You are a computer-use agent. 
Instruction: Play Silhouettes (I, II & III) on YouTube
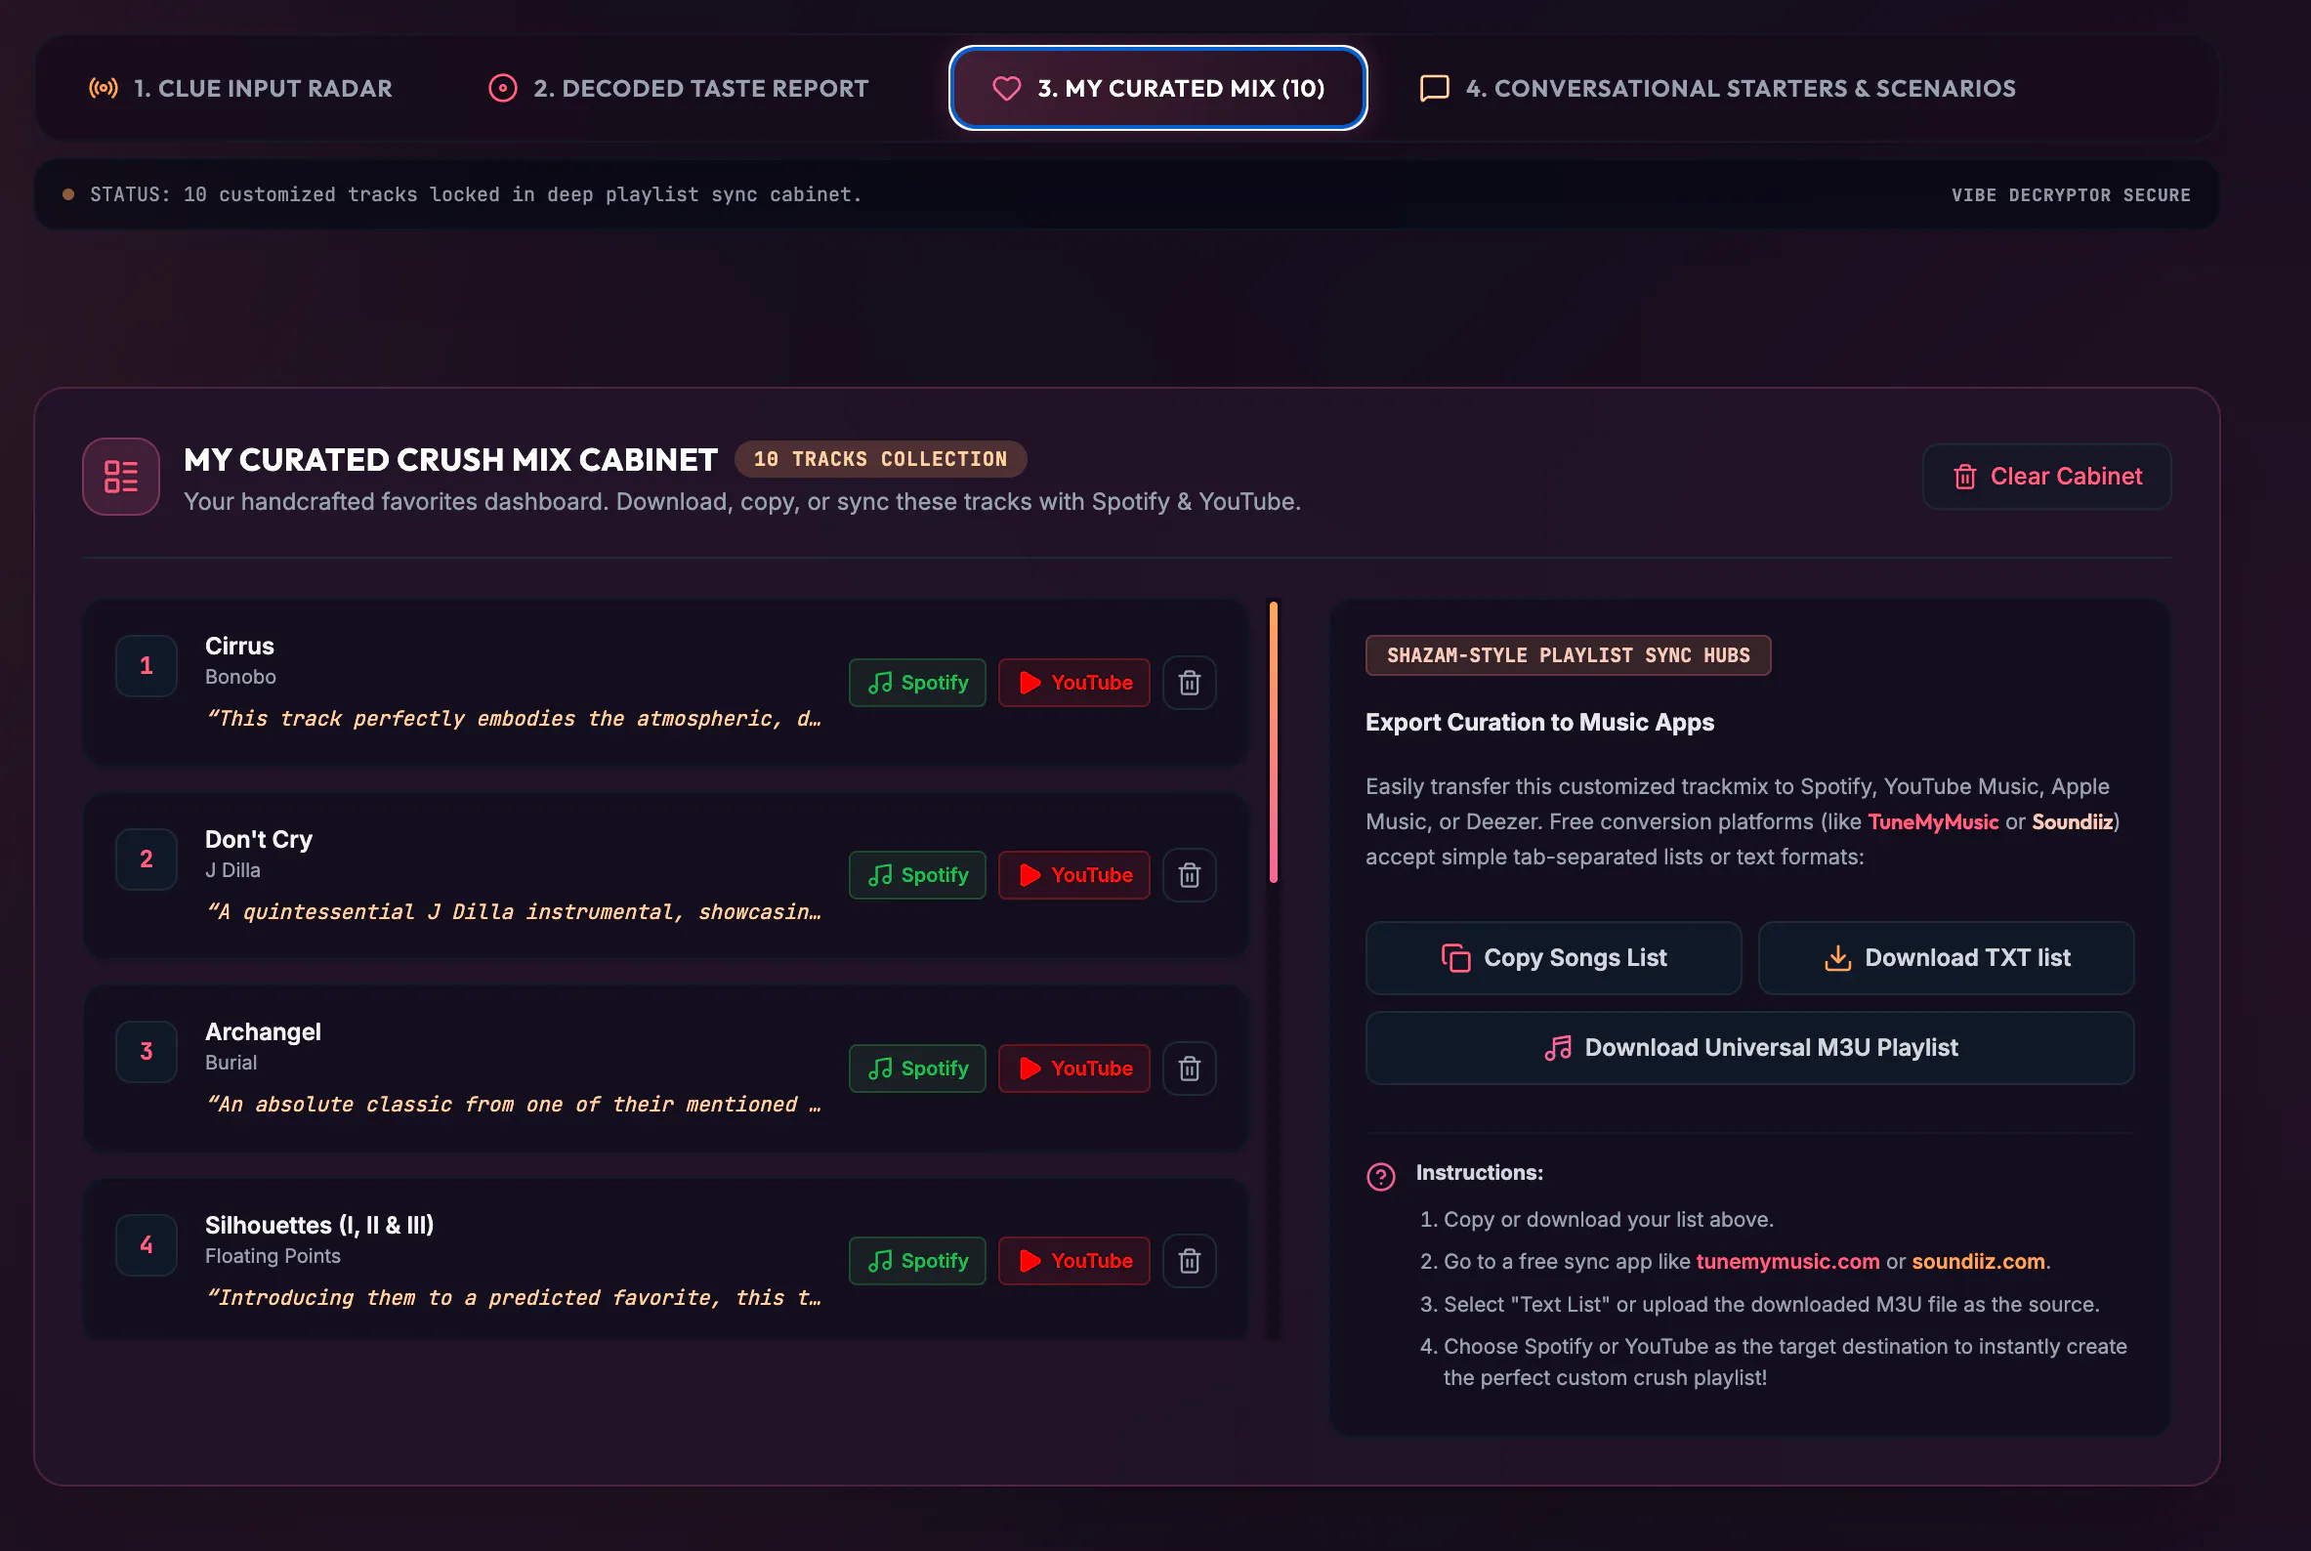(1073, 1261)
